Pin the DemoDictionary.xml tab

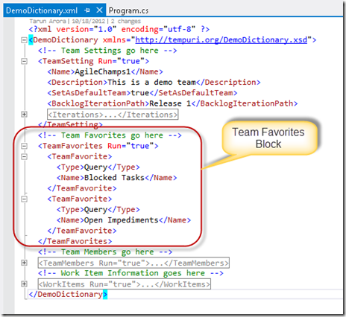tap(87, 10)
